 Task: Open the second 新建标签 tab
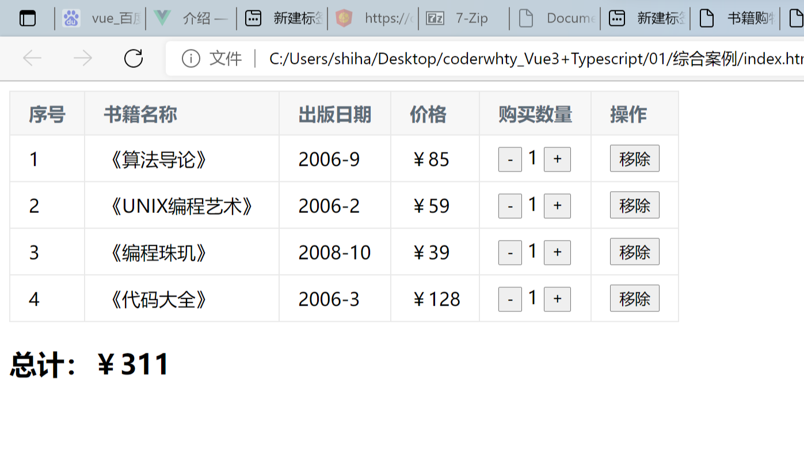tap(646, 18)
